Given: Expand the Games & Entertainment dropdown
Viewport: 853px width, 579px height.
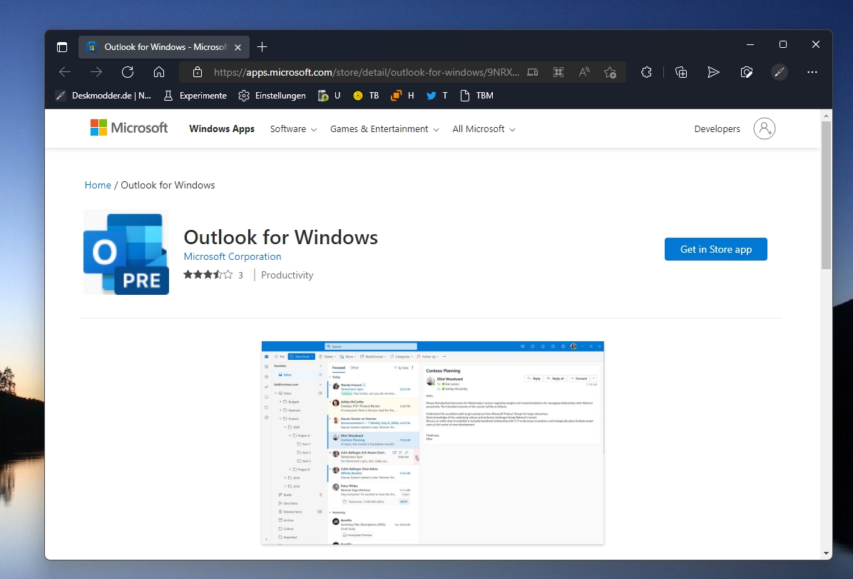Looking at the screenshot, I should [x=384, y=129].
